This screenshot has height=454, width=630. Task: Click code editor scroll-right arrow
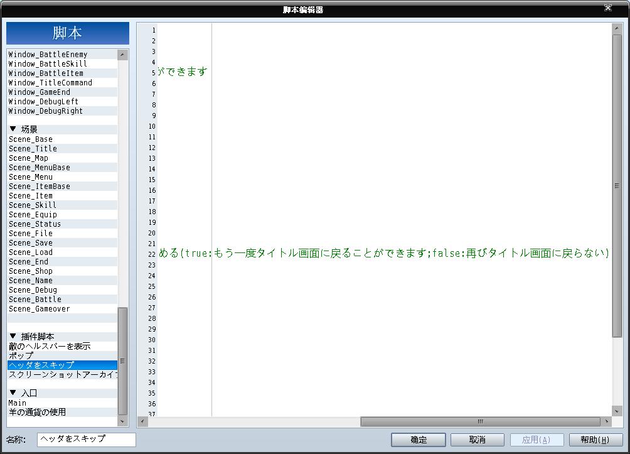(x=606, y=421)
